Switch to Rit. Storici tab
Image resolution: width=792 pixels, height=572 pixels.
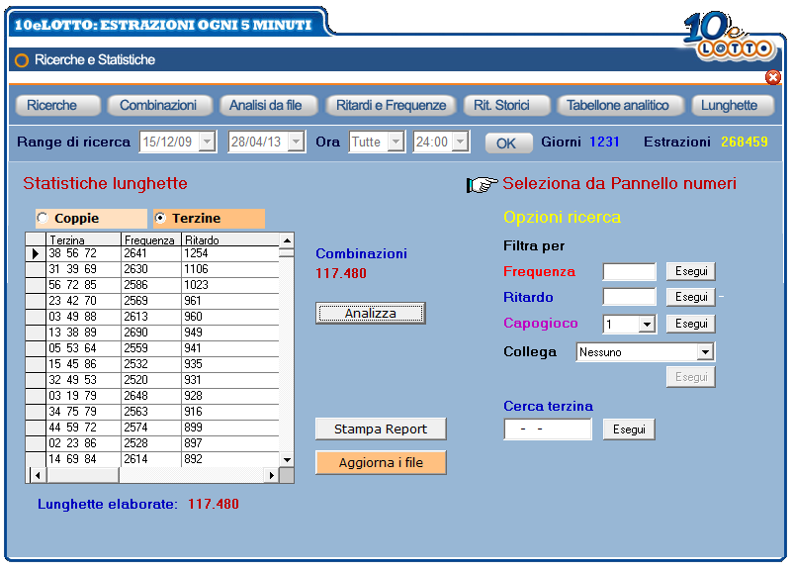click(x=506, y=105)
